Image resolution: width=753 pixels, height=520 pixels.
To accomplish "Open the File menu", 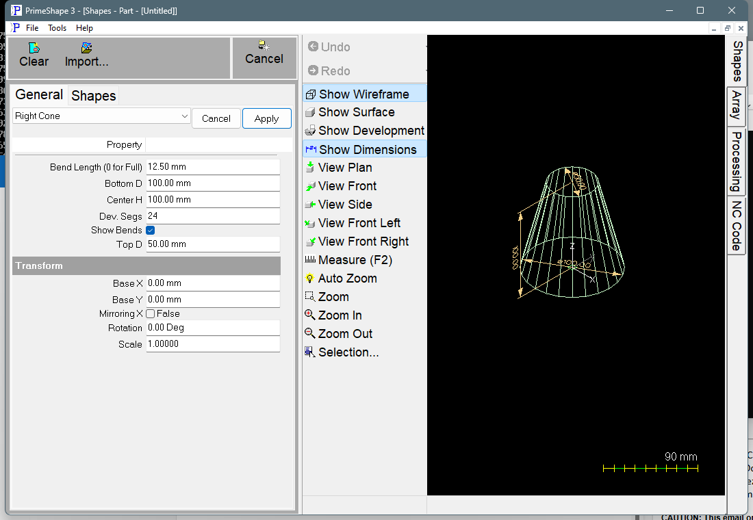I will [x=32, y=28].
